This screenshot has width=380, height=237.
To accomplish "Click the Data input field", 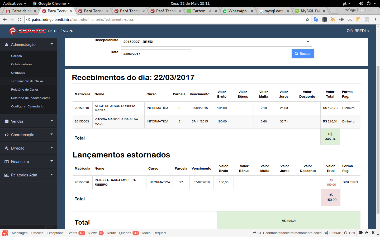I will point(156,54).
